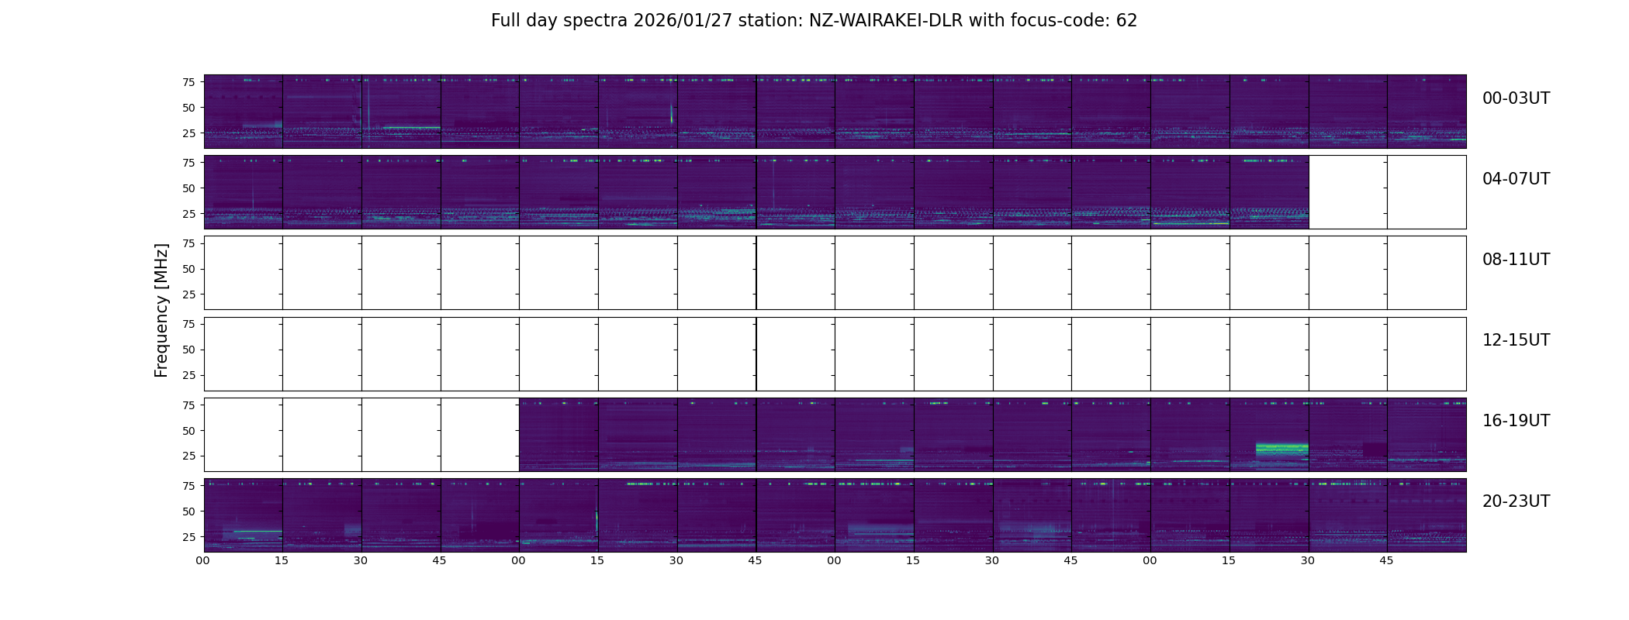Click the 16-19UT row label
The image size is (1629, 620).
pos(1516,421)
